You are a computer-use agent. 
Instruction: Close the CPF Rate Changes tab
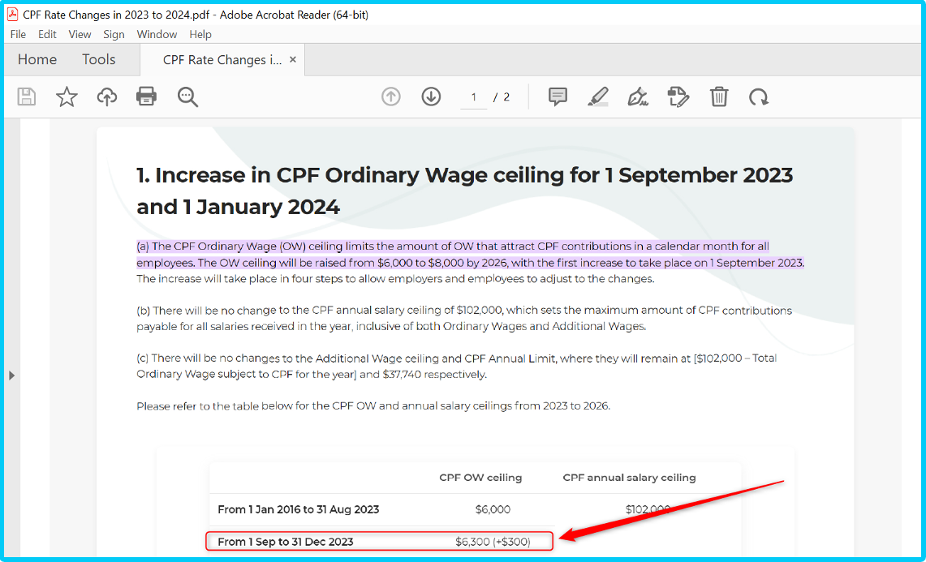click(293, 60)
